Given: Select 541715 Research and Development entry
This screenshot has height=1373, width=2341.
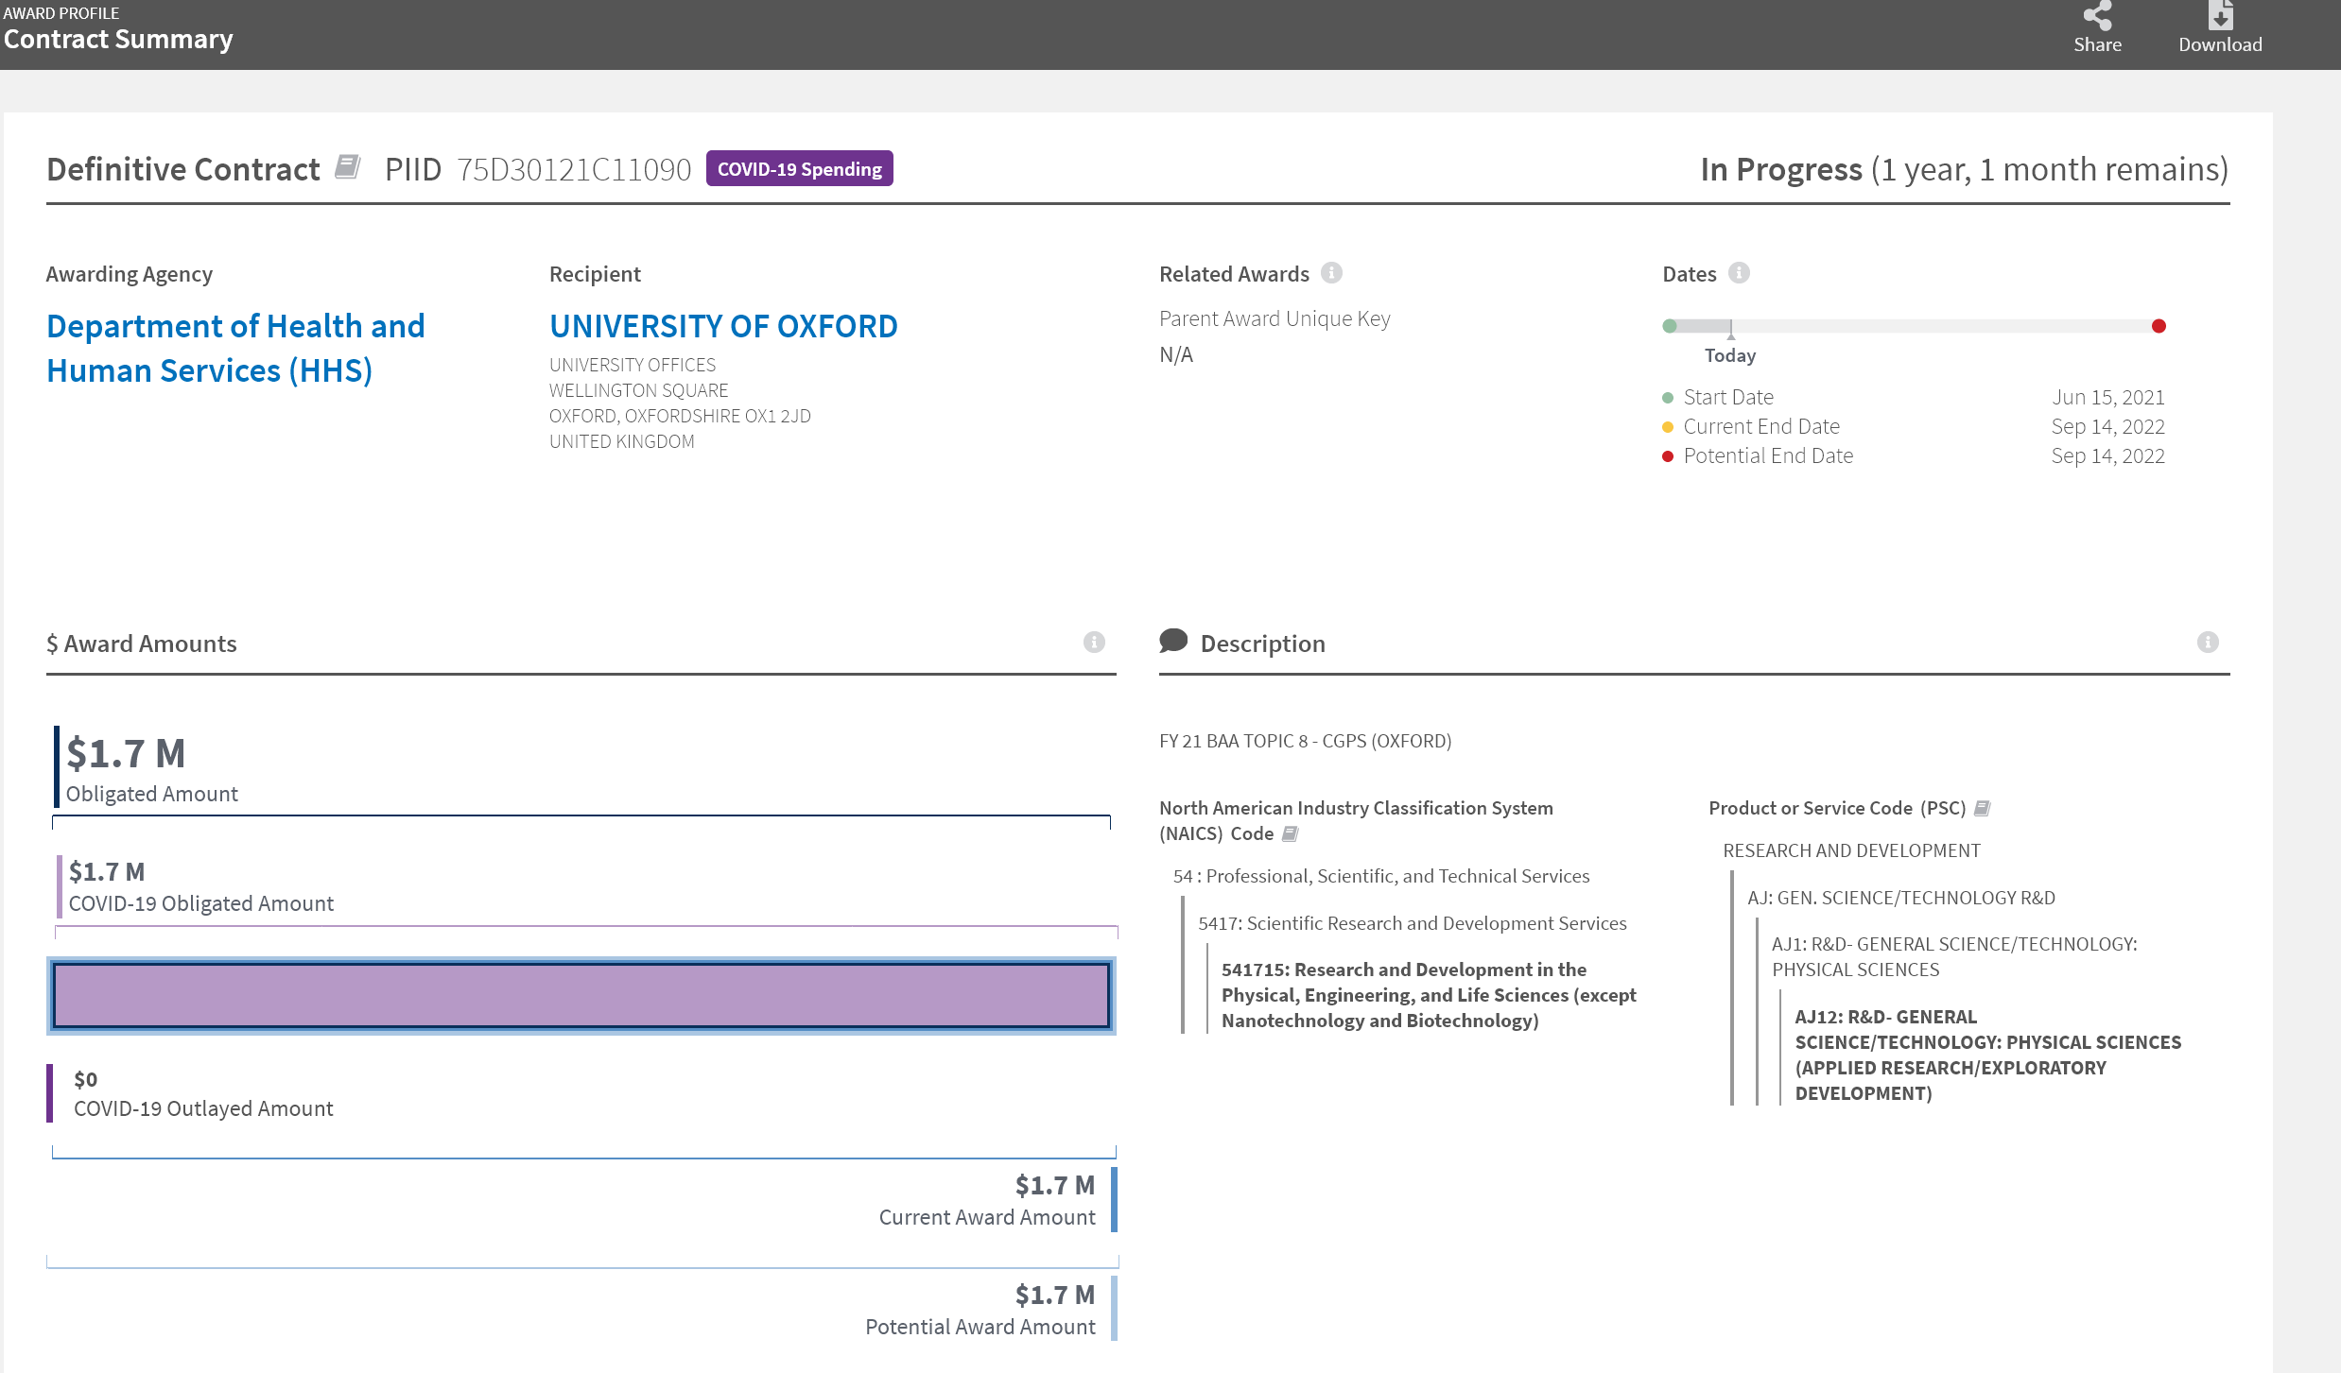Looking at the screenshot, I should coord(1429,995).
